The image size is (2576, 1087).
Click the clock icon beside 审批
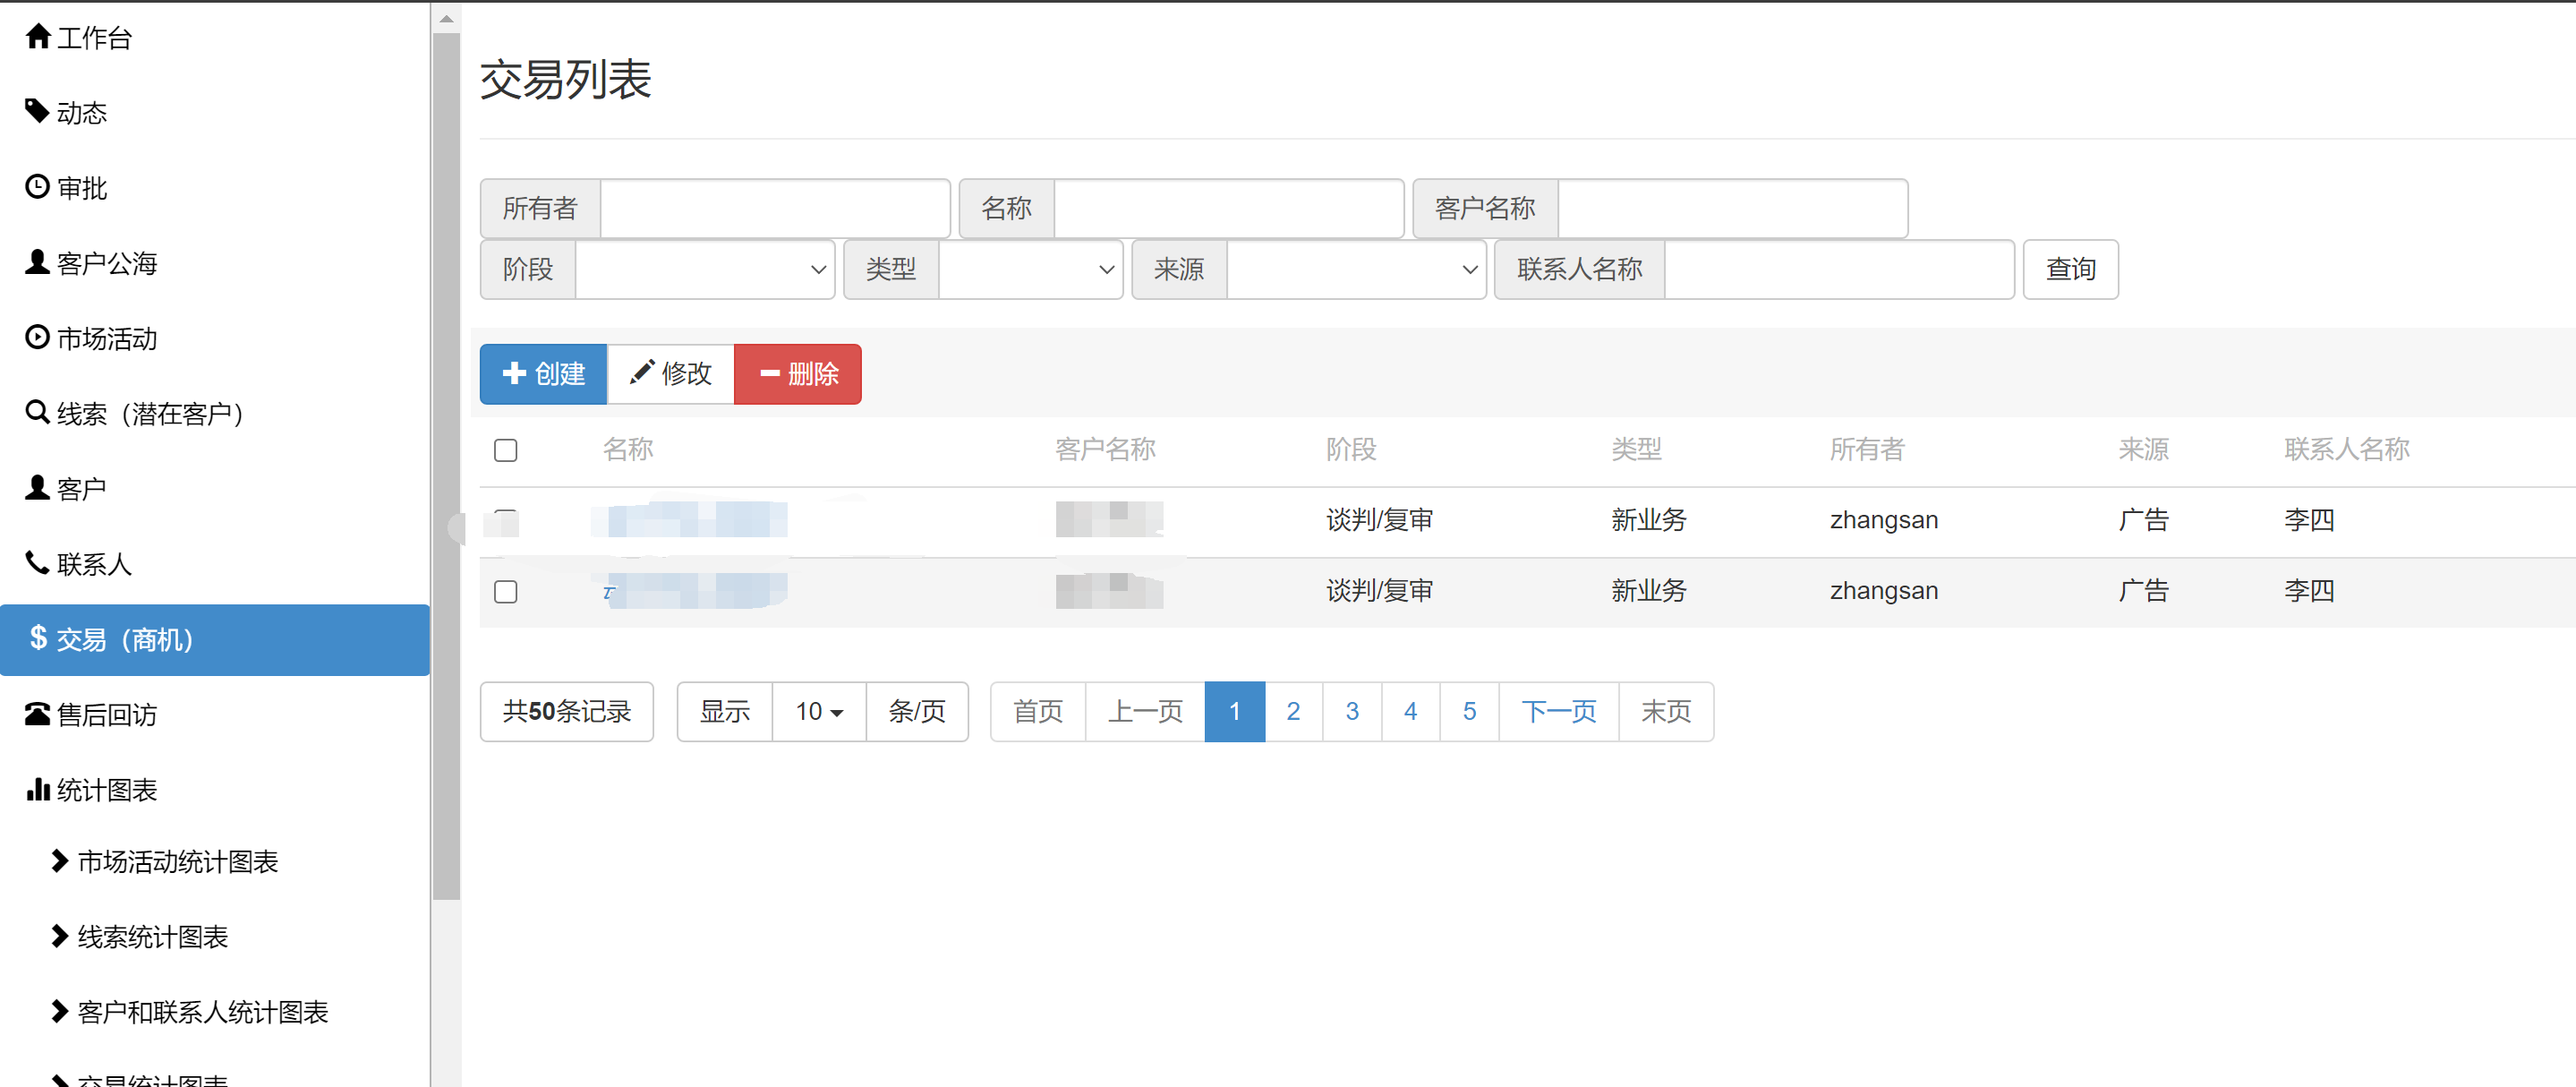[37, 187]
